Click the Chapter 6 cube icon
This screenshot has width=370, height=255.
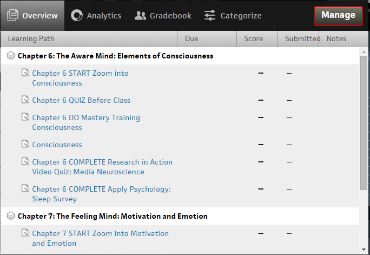(x=11, y=56)
